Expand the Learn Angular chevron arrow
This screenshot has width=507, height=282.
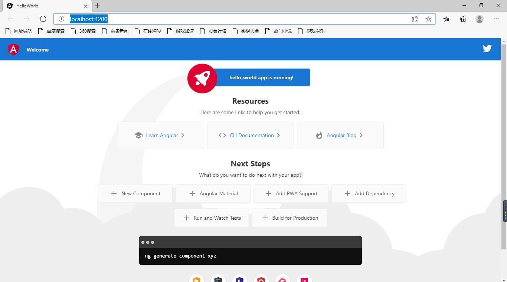tap(183, 135)
